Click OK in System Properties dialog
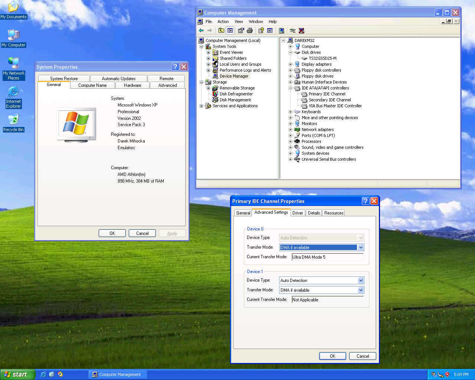The image size is (475, 380). [x=112, y=233]
